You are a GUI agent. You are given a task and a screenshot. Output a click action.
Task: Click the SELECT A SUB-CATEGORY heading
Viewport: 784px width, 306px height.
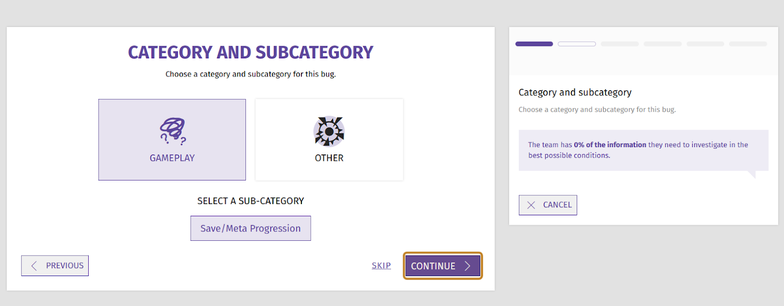pyautogui.click(x=250, y=201)
